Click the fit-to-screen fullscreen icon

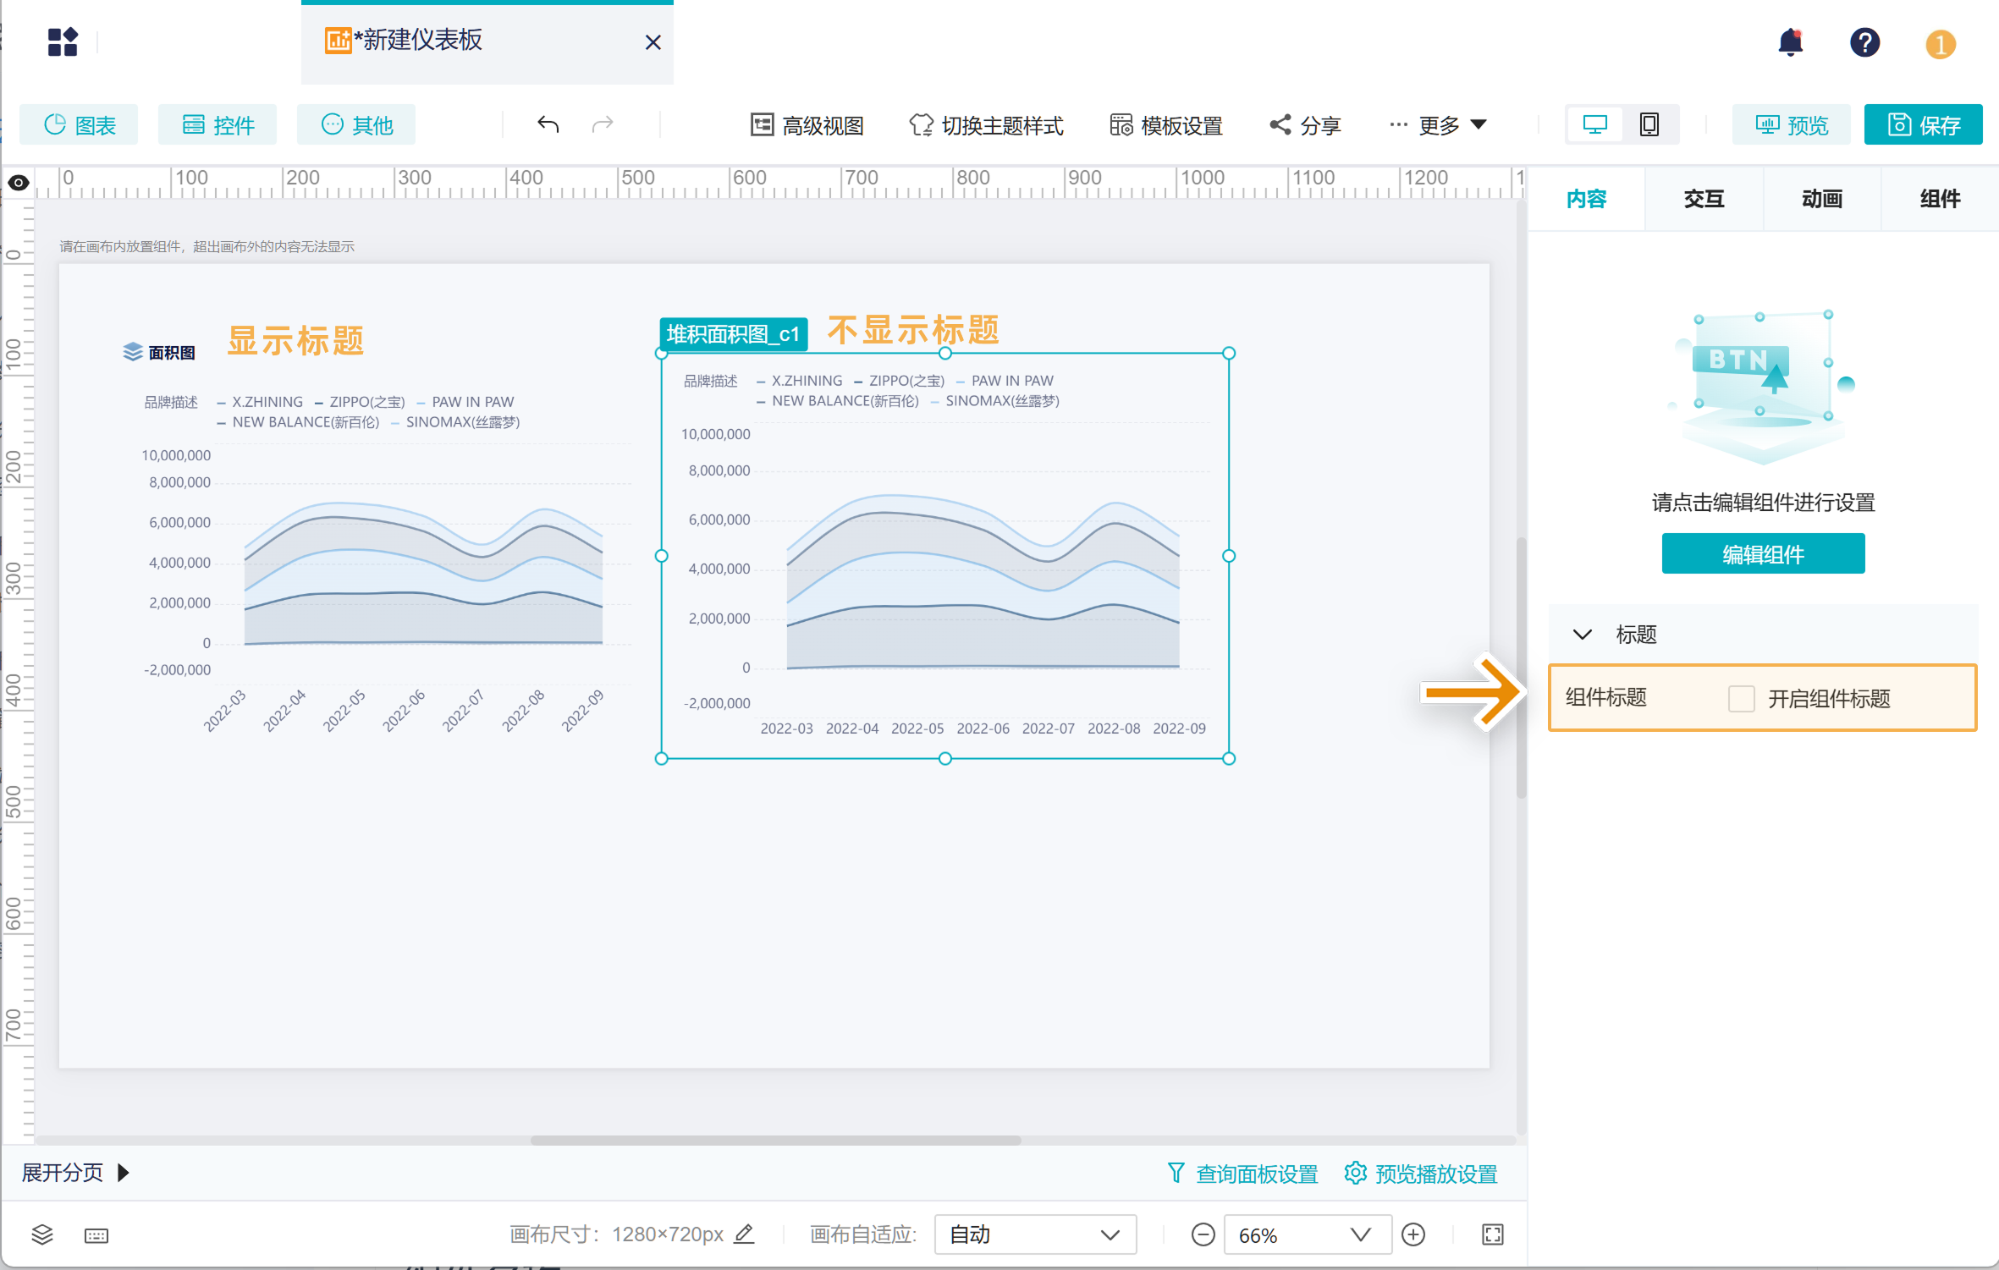[1493, 1234]
